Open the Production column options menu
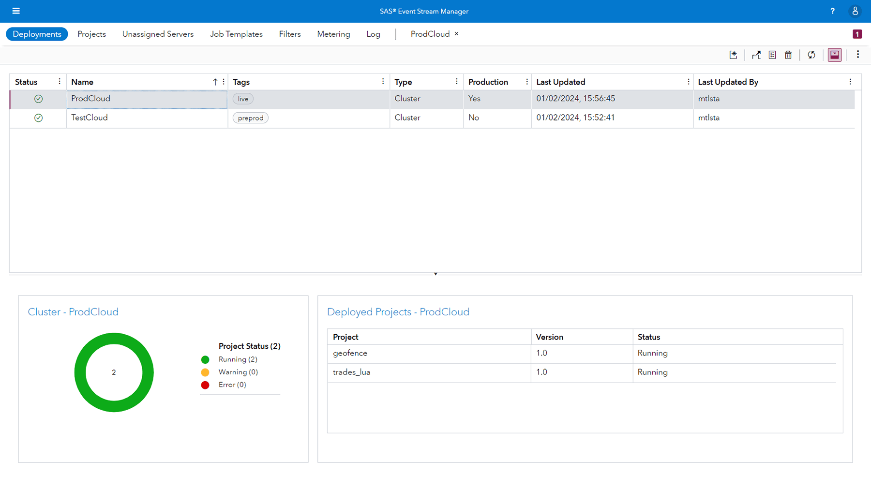Screen dimensions: 871x490 point(527,82)
